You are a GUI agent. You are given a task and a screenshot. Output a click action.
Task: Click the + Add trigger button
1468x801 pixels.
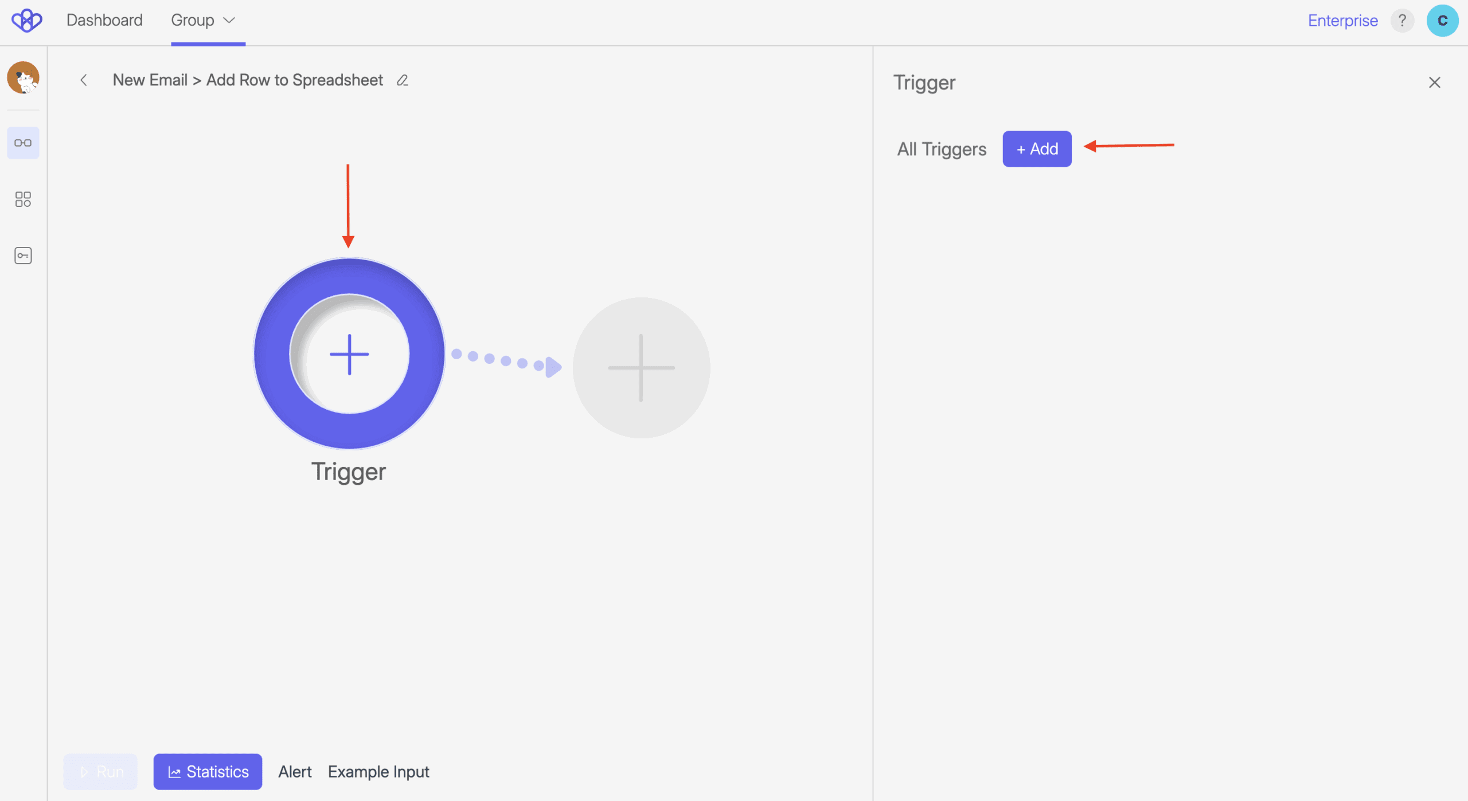click(x=1037, y=149)
